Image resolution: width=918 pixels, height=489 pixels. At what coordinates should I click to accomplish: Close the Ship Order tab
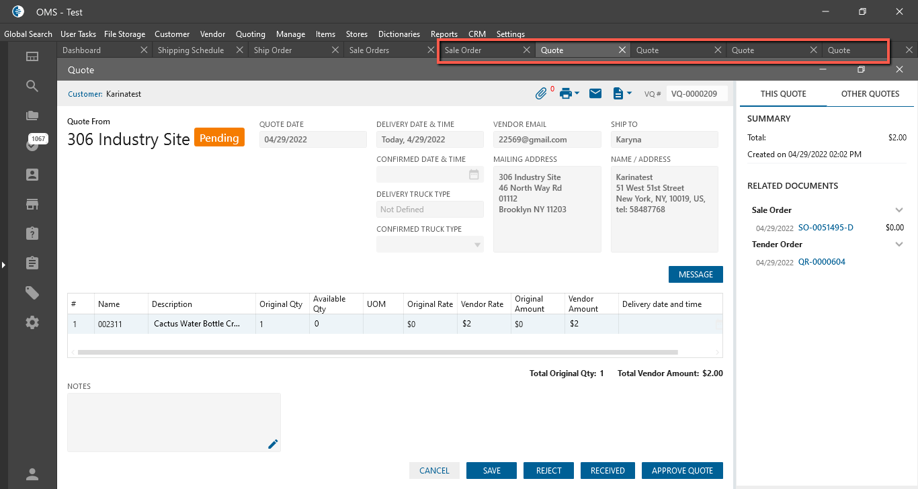click(x=335, y=50)
